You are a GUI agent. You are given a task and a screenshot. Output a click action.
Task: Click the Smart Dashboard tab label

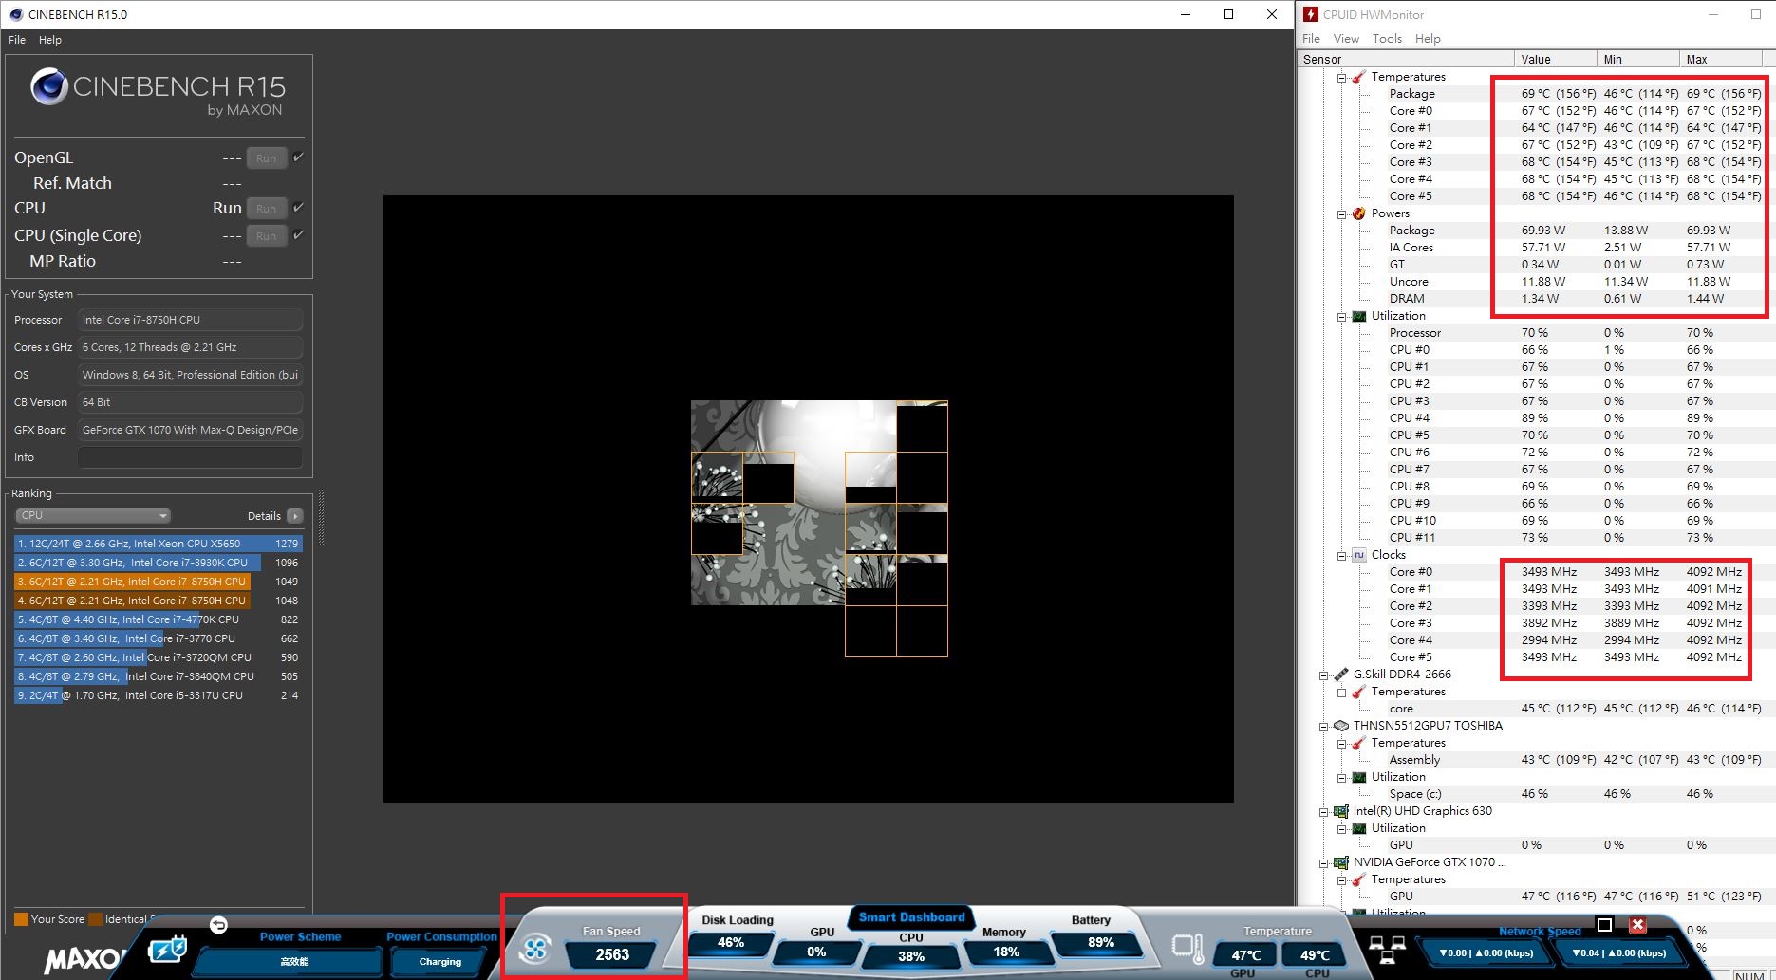[911, 916]
